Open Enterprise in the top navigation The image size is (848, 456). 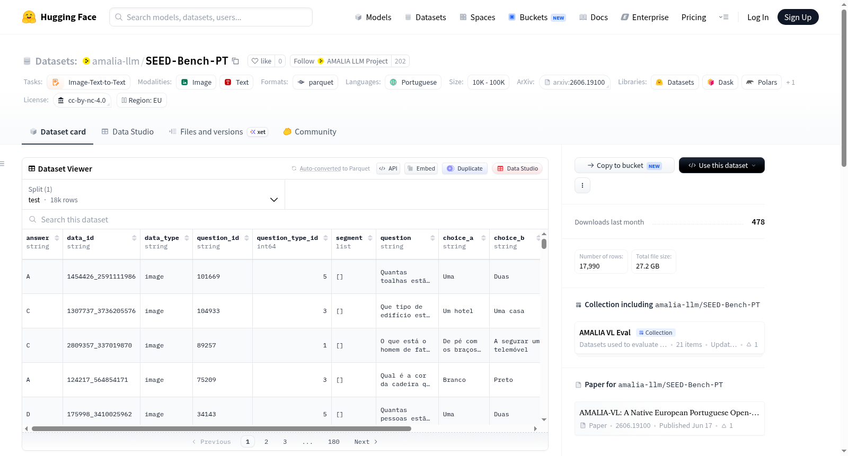coord(644,17)
